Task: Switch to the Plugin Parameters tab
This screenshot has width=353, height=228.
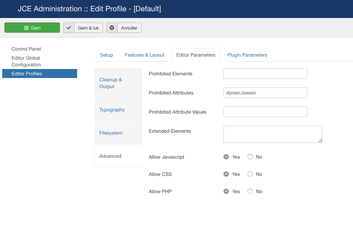Action: click(x=247, y=55)
